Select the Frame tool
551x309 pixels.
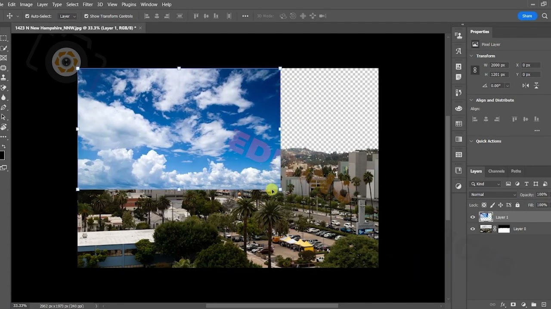[3, 58]
